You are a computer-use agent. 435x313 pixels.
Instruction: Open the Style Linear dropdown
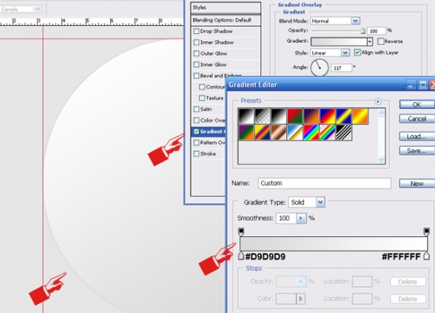345,53
